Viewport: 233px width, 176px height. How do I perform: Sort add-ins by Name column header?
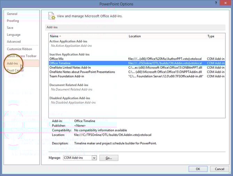54,36
